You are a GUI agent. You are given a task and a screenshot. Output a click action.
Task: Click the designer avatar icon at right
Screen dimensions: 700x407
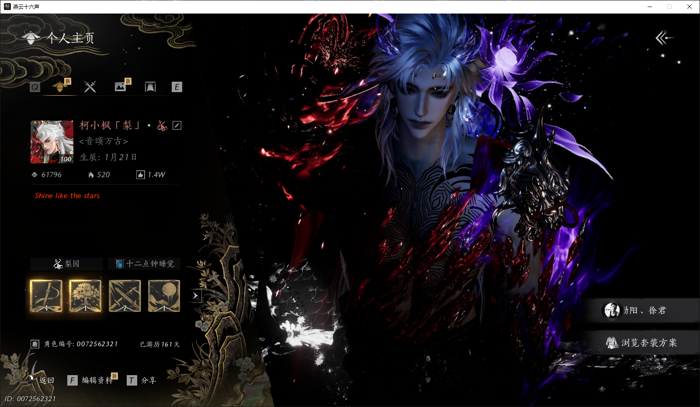point(612,310)
